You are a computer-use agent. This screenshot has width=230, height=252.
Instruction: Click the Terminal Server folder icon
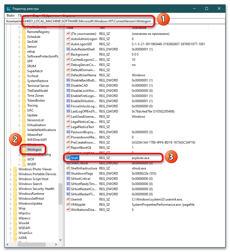click(24, 86)
